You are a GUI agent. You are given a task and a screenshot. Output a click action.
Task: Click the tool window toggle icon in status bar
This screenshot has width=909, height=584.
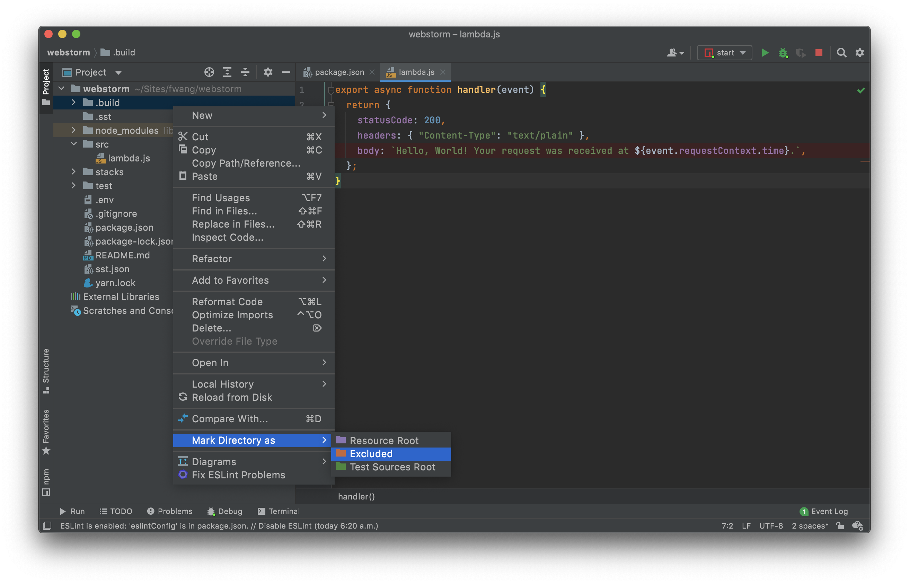coord(47,525)
